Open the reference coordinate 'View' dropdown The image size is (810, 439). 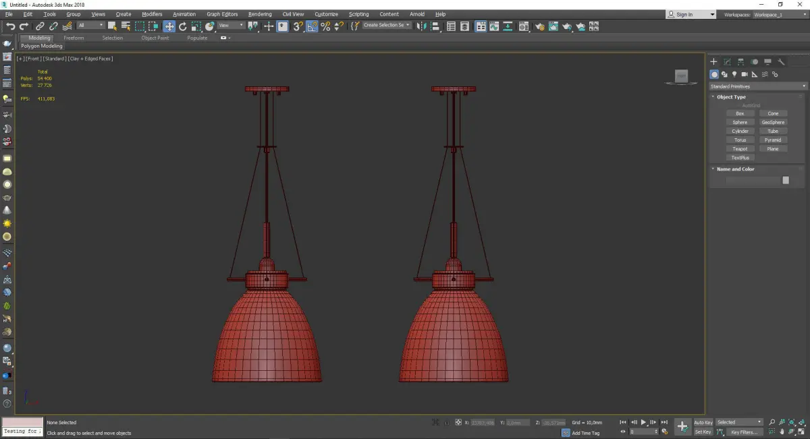(231, 26)
